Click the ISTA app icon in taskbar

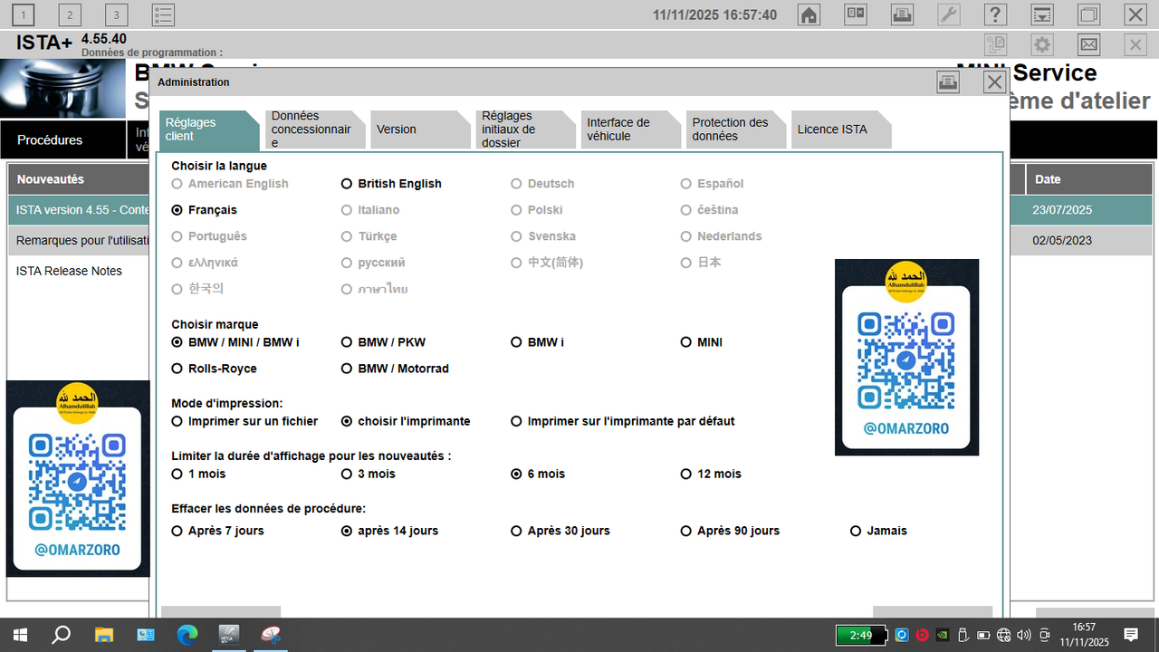pos(228,635)
